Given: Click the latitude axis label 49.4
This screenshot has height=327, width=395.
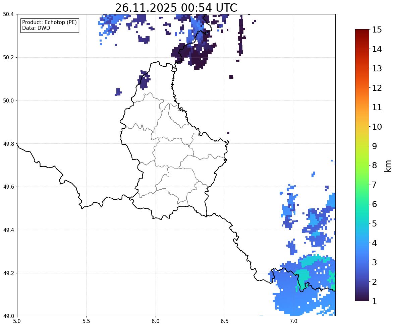Looking at the screenshot, I should click(8, 230).
